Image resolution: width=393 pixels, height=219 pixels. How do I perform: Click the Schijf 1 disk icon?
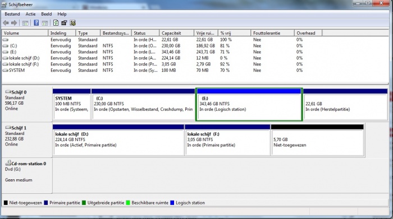pos(8,128)
